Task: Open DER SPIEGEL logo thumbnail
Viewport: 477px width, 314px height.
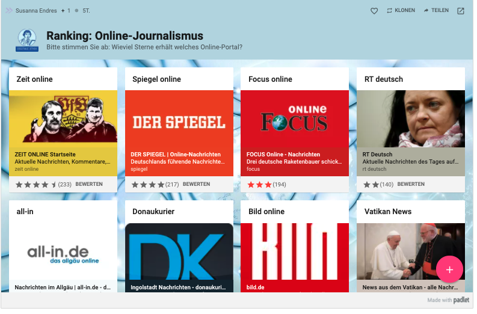Action: (x=179, y=119)
